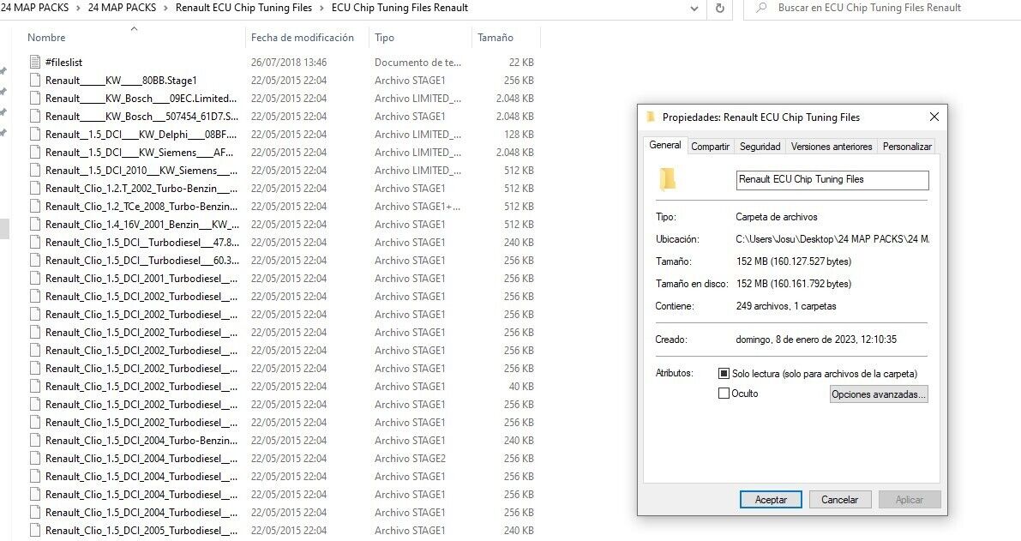Screen dimensions: 1021x541
Task: Click the file icon of Renault_Clio_1.5_DCI_Turbodiesel__60.3
Action: point(34,261)
